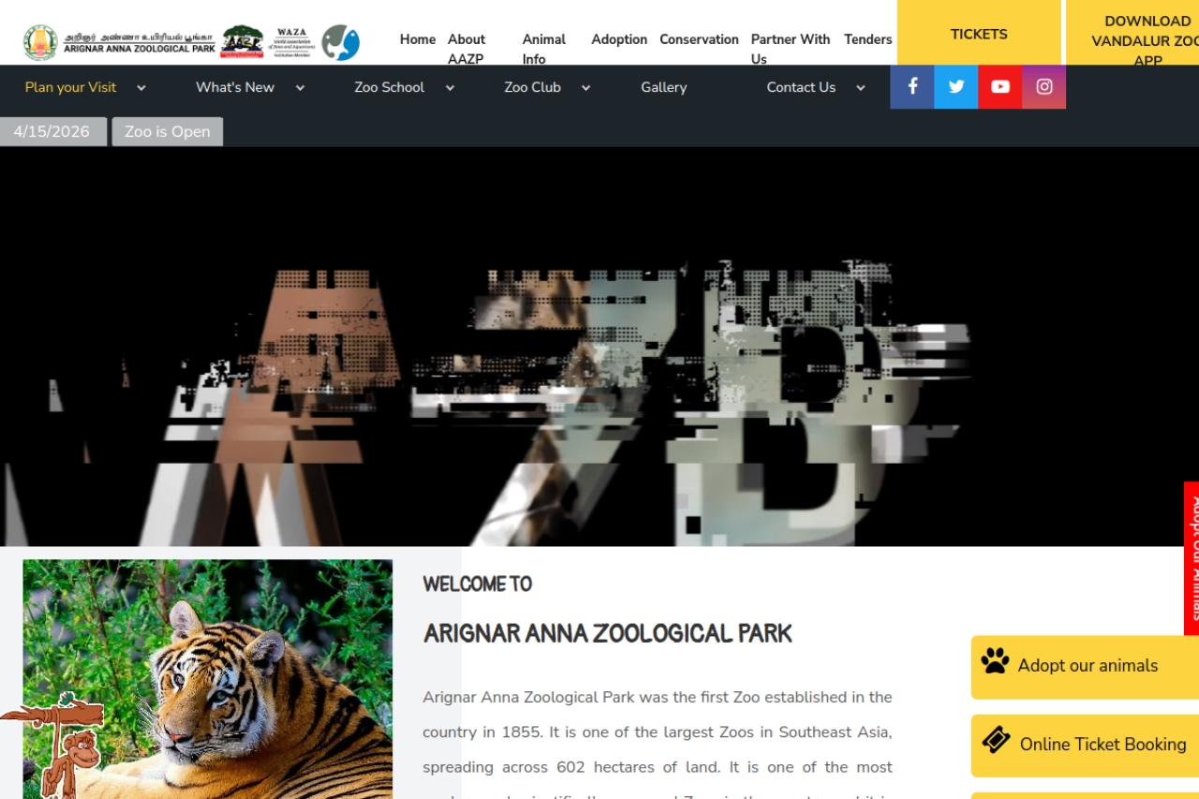Click Download Vandalur Zoo App button
Image resolution: width=1199 pixels, height=799 pixels.
pyautogui.click(x=1132, y=33)
